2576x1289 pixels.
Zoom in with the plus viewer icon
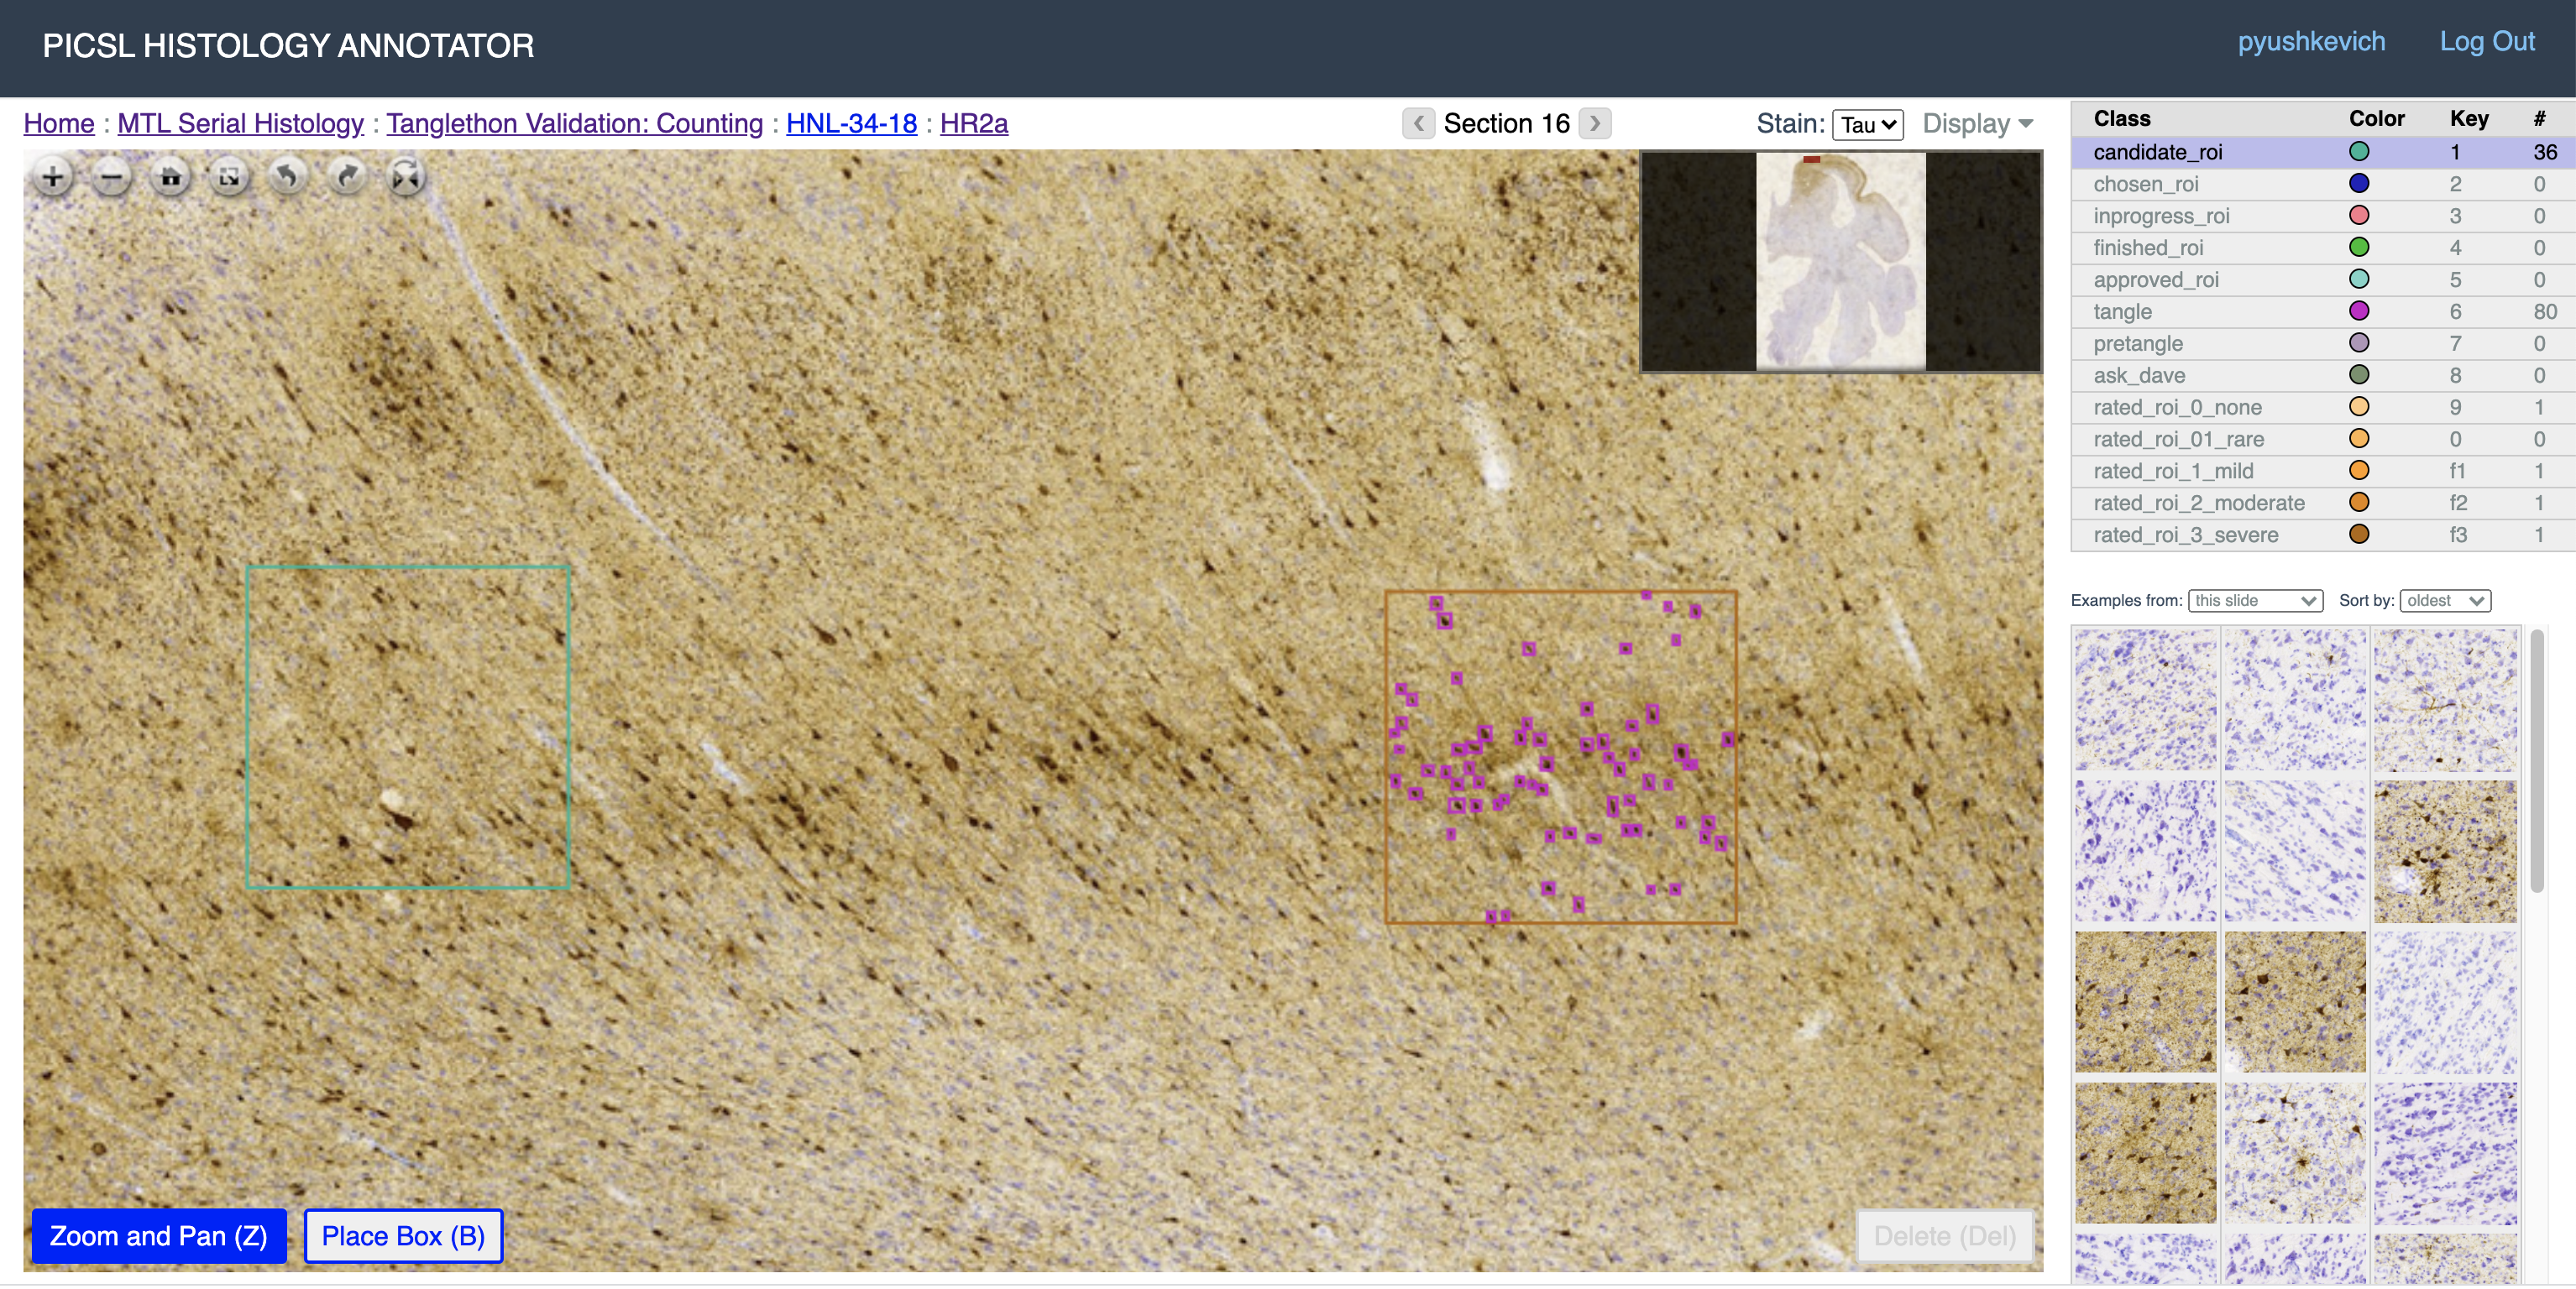[x=53, y=178]
